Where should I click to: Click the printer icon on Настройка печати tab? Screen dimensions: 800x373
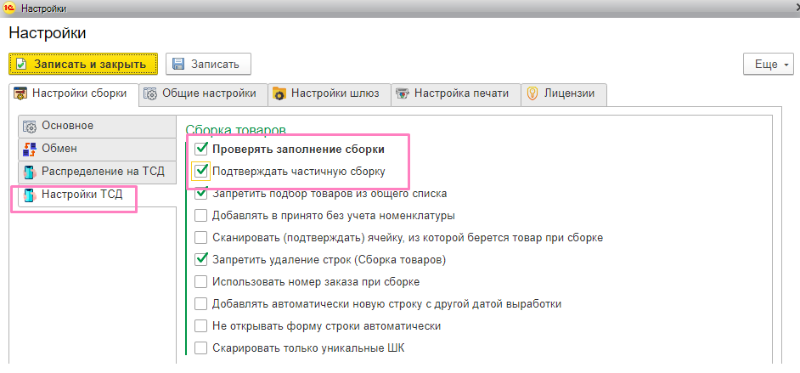tap(403, 94)
